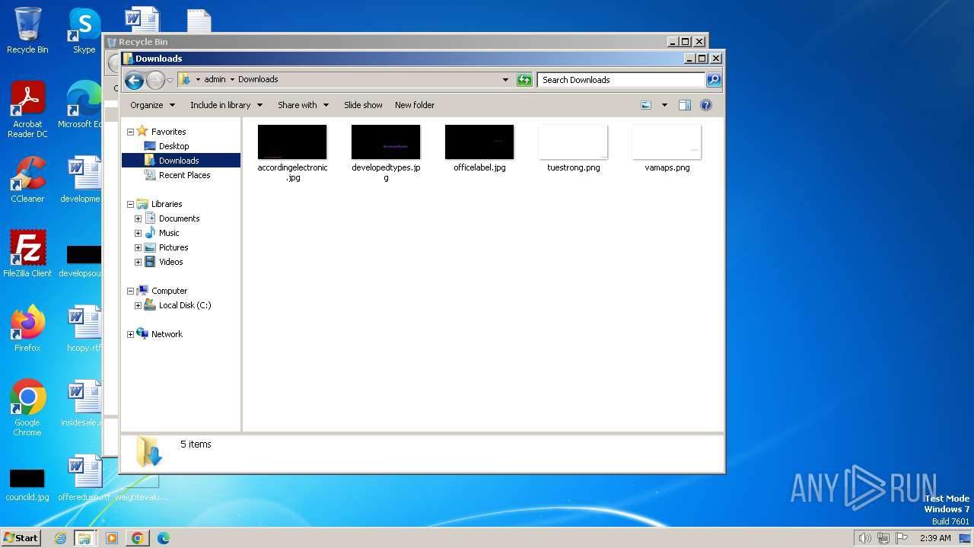This screenshot has height=548, width=974.
Task: Expand the Local Disk (C:) node
Action: click(x=138, y=305)
